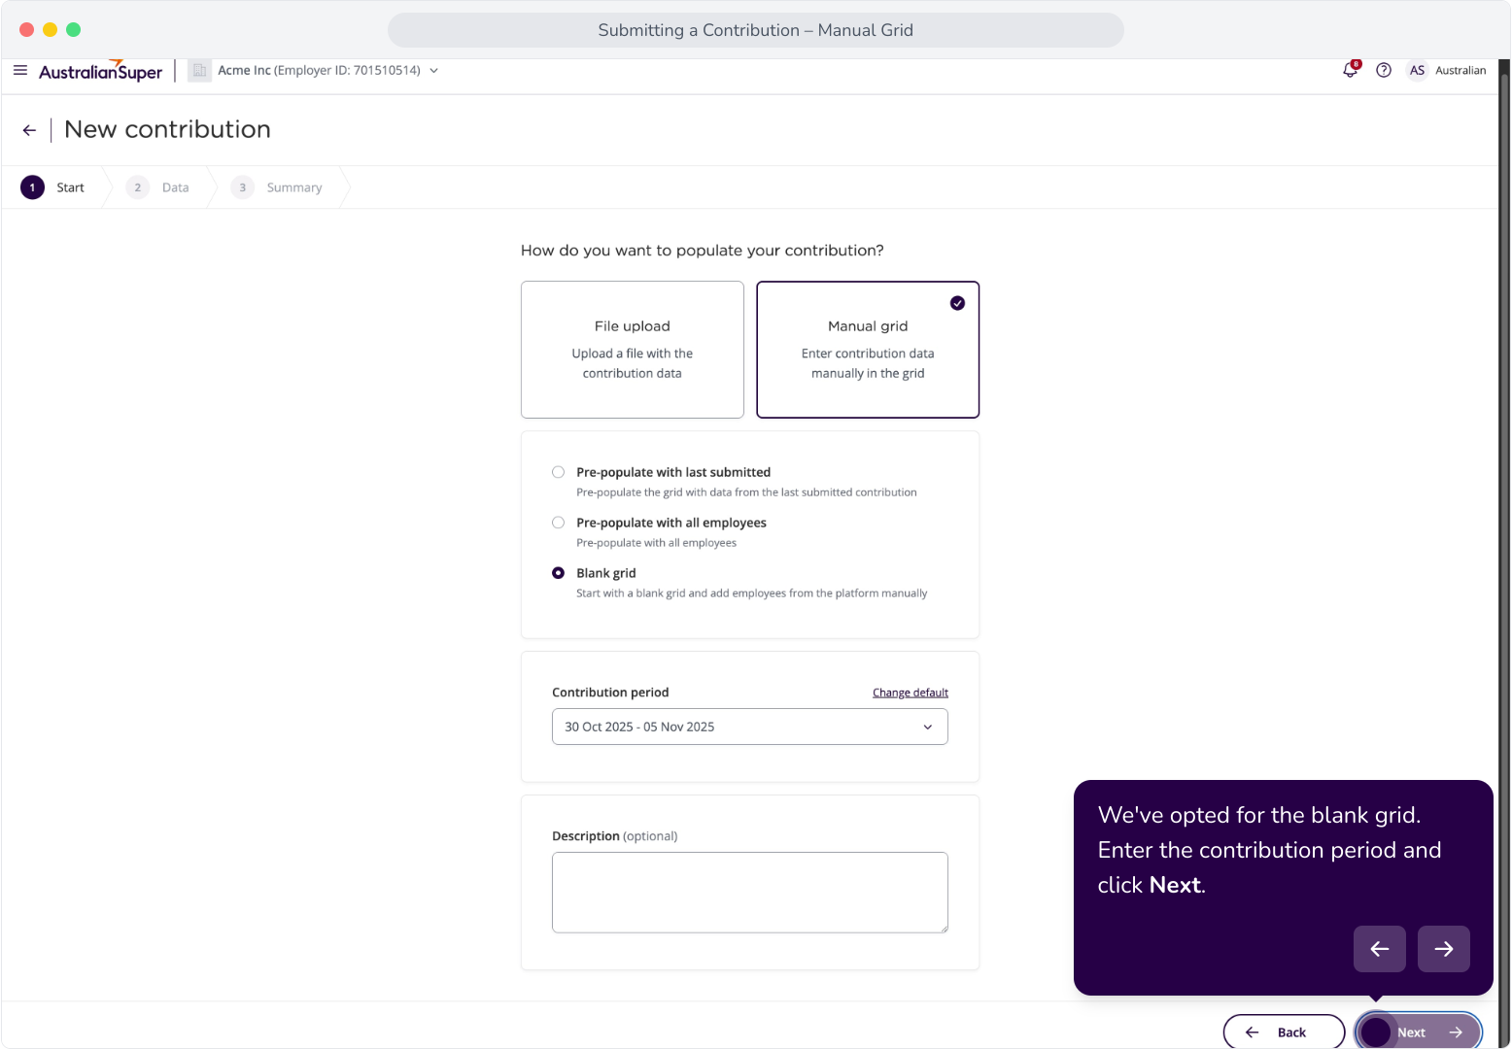Select Pre-populate with last submitted radio
This screenshot has height=1049, width=1512.
click(x=558, y=472)
